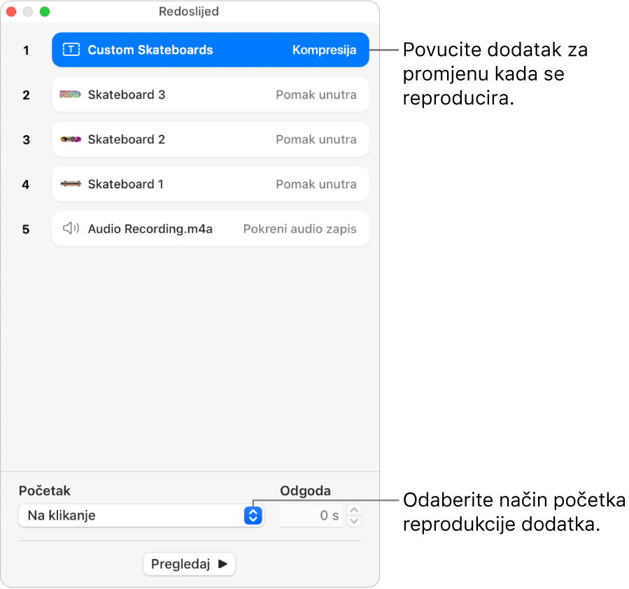Click the Pregledaj preview button
629x589 pixels.
click(x=189, y=564)
